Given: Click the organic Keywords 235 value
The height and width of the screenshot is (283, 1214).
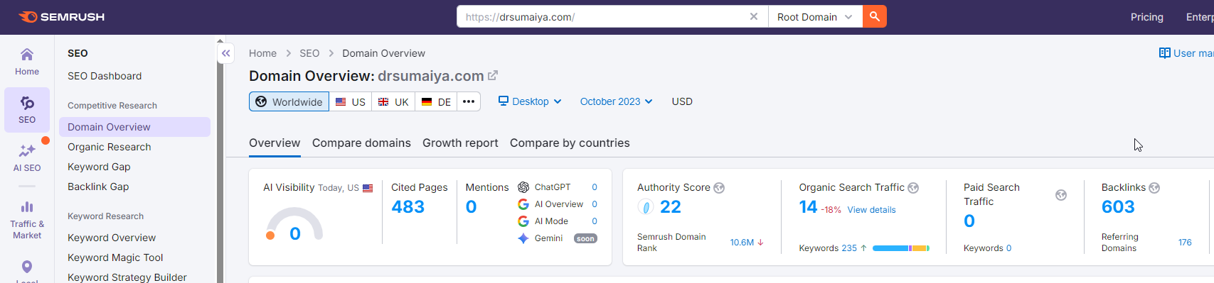Looking at the screenshot, I should point(849,248).
